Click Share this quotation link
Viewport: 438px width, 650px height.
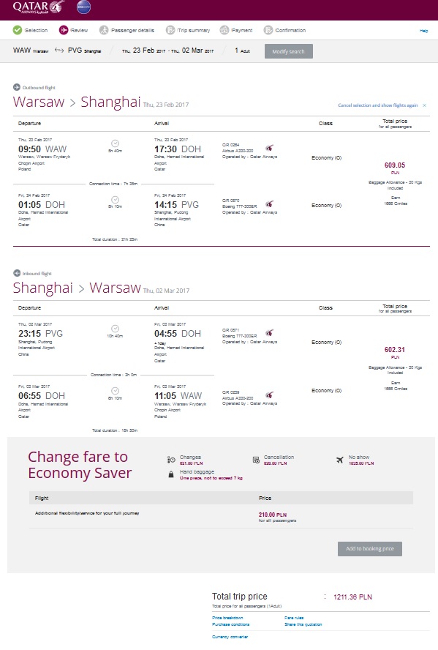(x=303, y=624)
